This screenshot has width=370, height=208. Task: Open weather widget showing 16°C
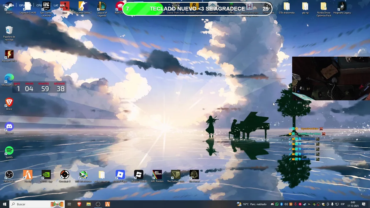(x=251, y=204)
